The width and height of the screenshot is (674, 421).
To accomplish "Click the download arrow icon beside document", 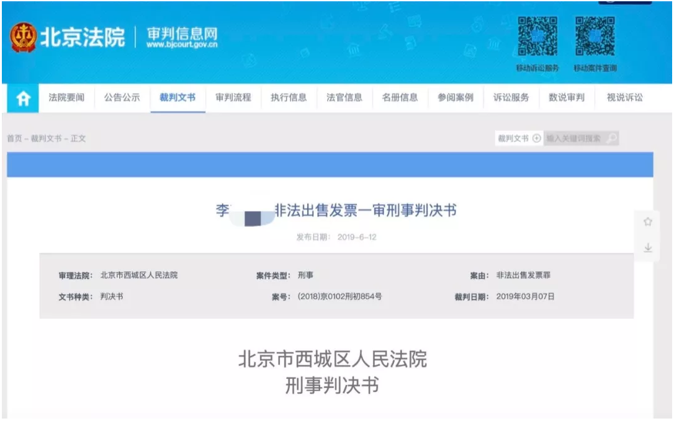I will (x=648, y=248).
